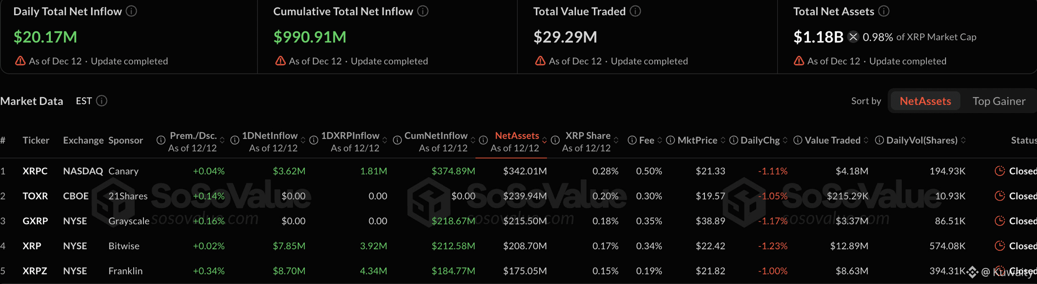Toggle sort arrows on Fee column
The width and height of the screenshot is (1037, 284).
click(x=660, y=140)
